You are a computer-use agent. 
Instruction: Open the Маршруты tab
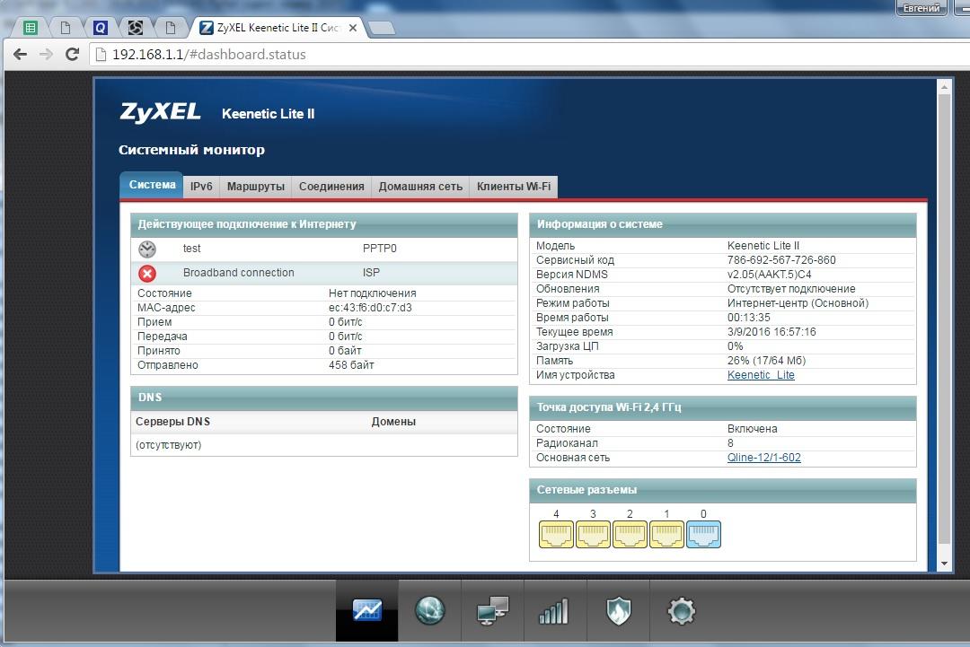tap(255, 187)
